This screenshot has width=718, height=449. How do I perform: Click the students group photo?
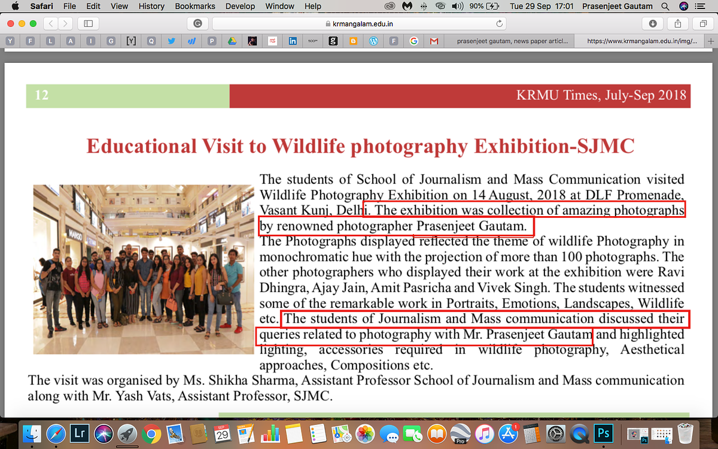coord(144,269)
